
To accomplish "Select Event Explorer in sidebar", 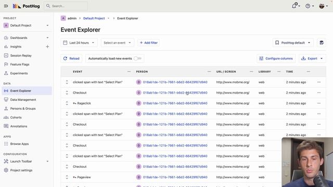I will pyautogui.click(x=27, y=91).
